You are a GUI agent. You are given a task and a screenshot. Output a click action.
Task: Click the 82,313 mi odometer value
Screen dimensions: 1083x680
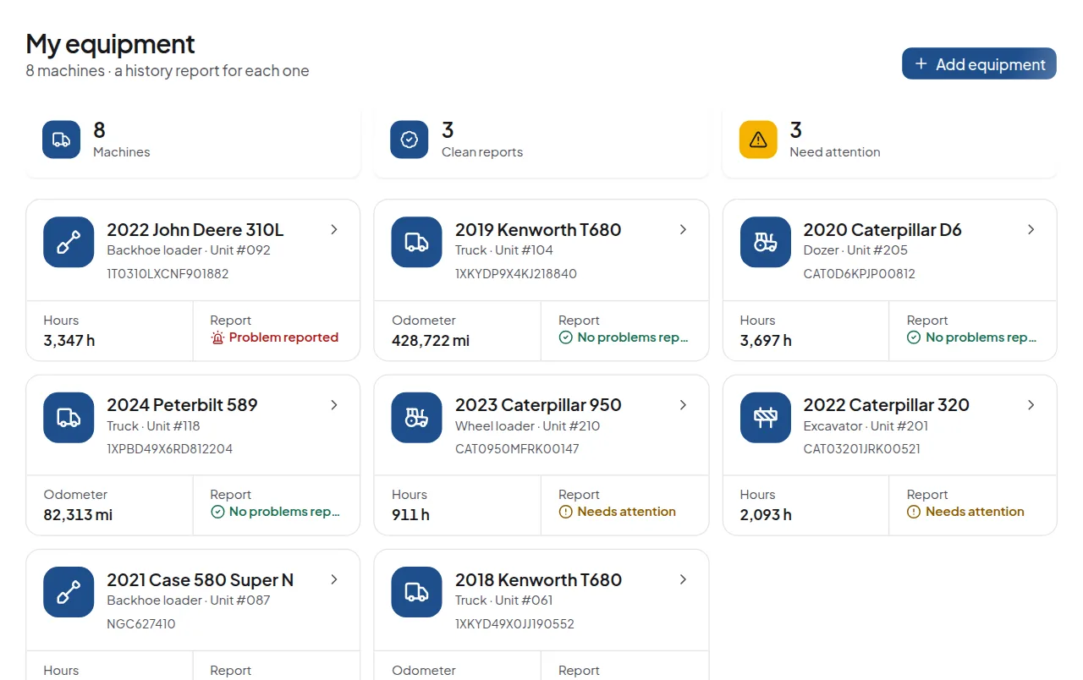tap(78, 515)
